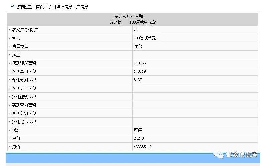Click the floor value /1
This screenshot has height=166, width=266.
tap(136, 30)
